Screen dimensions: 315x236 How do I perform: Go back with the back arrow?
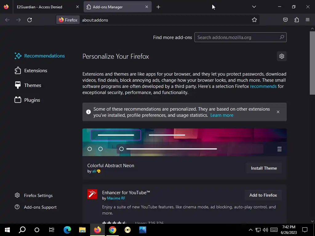click(7, 20)
